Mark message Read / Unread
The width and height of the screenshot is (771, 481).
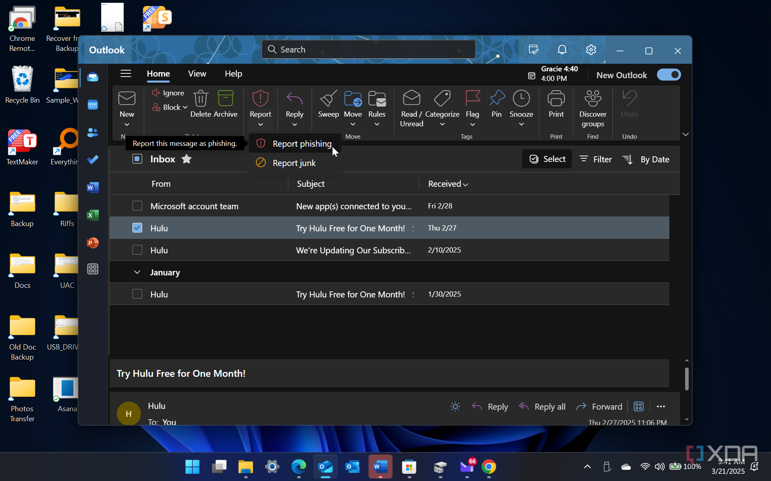pyautogui.click(x=412, y=109)
